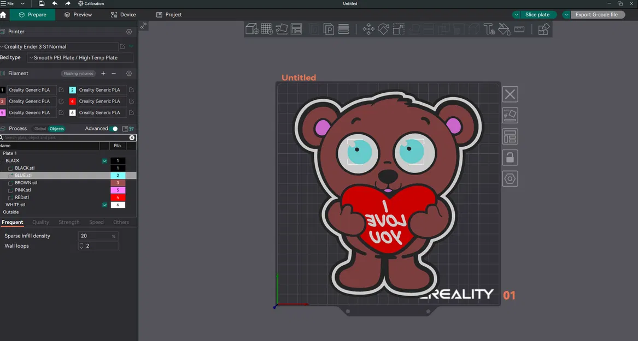638x341 pixels.
Task: Uncheck the BLACK object checkbox
Action: (104, 160)
